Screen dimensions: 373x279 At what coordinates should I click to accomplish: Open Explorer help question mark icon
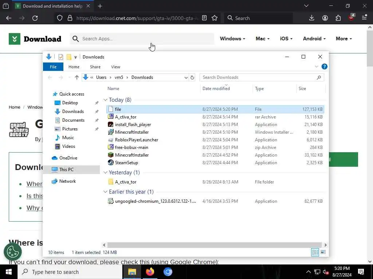(x=324, y=67)
